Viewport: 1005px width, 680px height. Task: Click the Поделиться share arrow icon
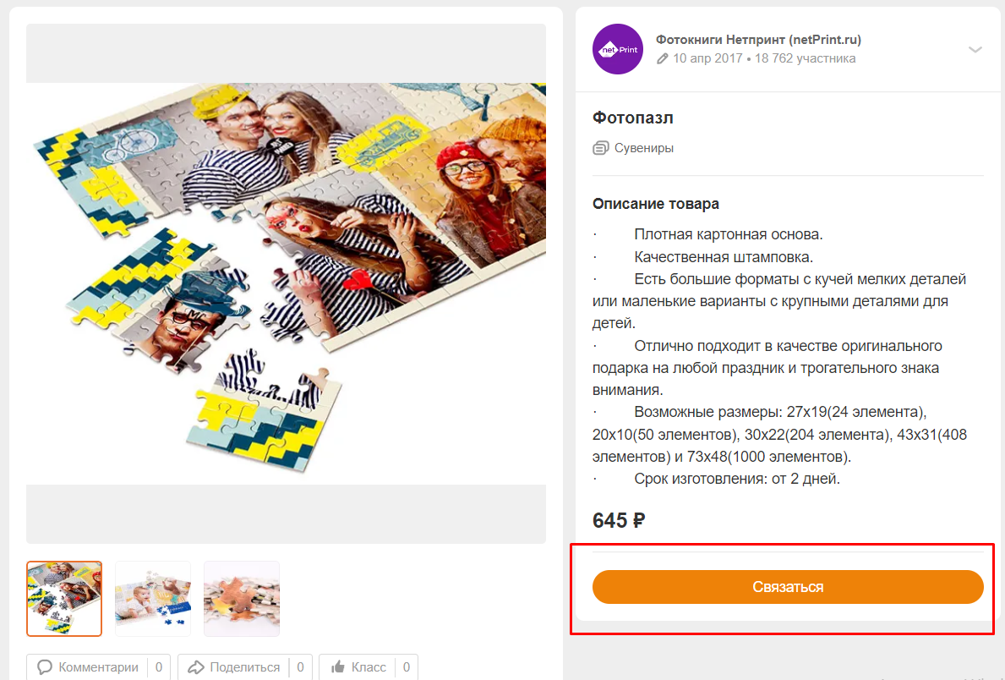click(x=195, y=667)
